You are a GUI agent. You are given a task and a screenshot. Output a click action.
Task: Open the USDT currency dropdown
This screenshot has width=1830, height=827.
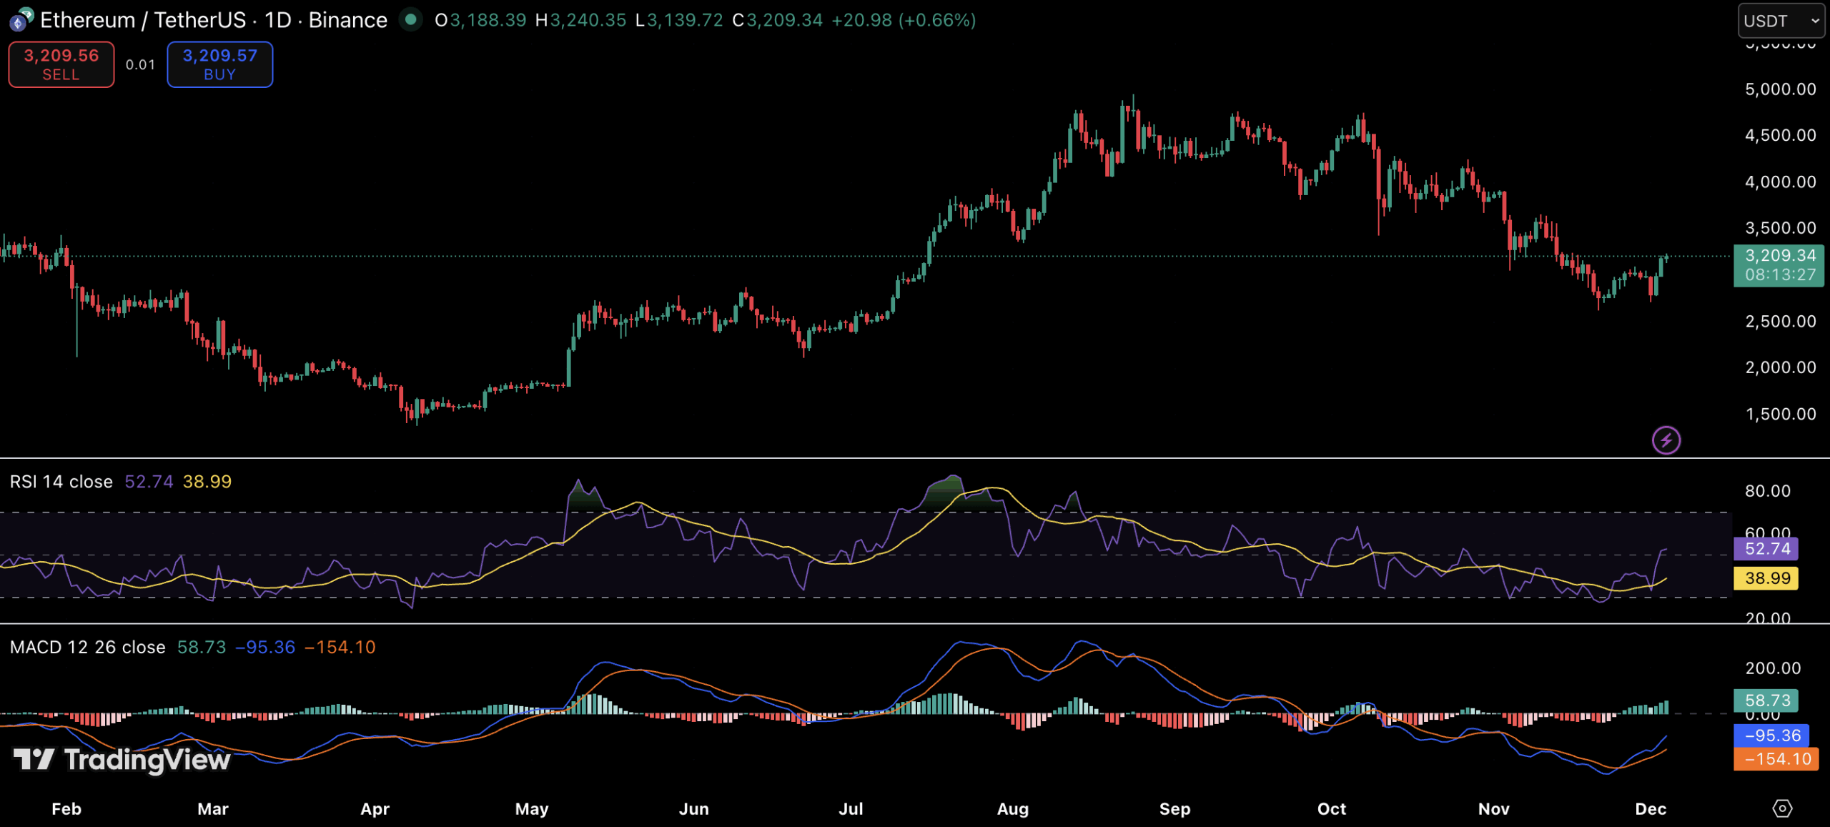pos(1780,21)
